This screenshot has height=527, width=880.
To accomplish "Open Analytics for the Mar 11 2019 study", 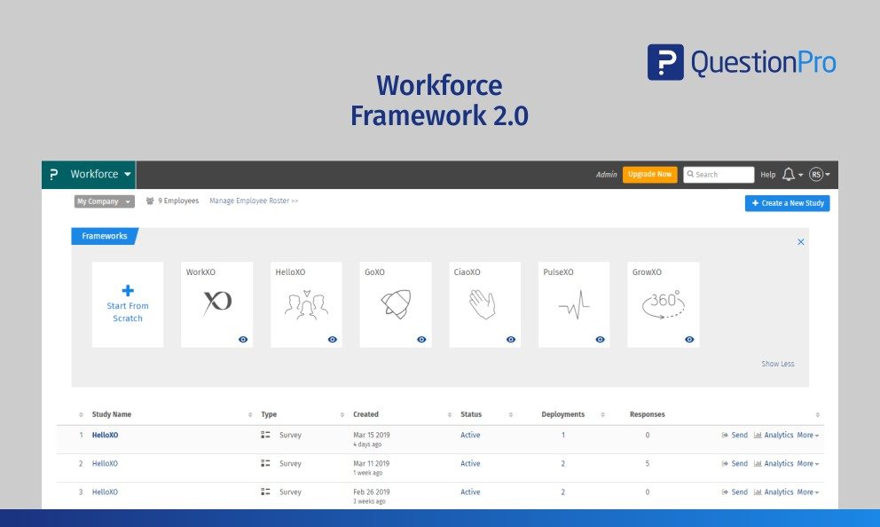I will point(774,464).
